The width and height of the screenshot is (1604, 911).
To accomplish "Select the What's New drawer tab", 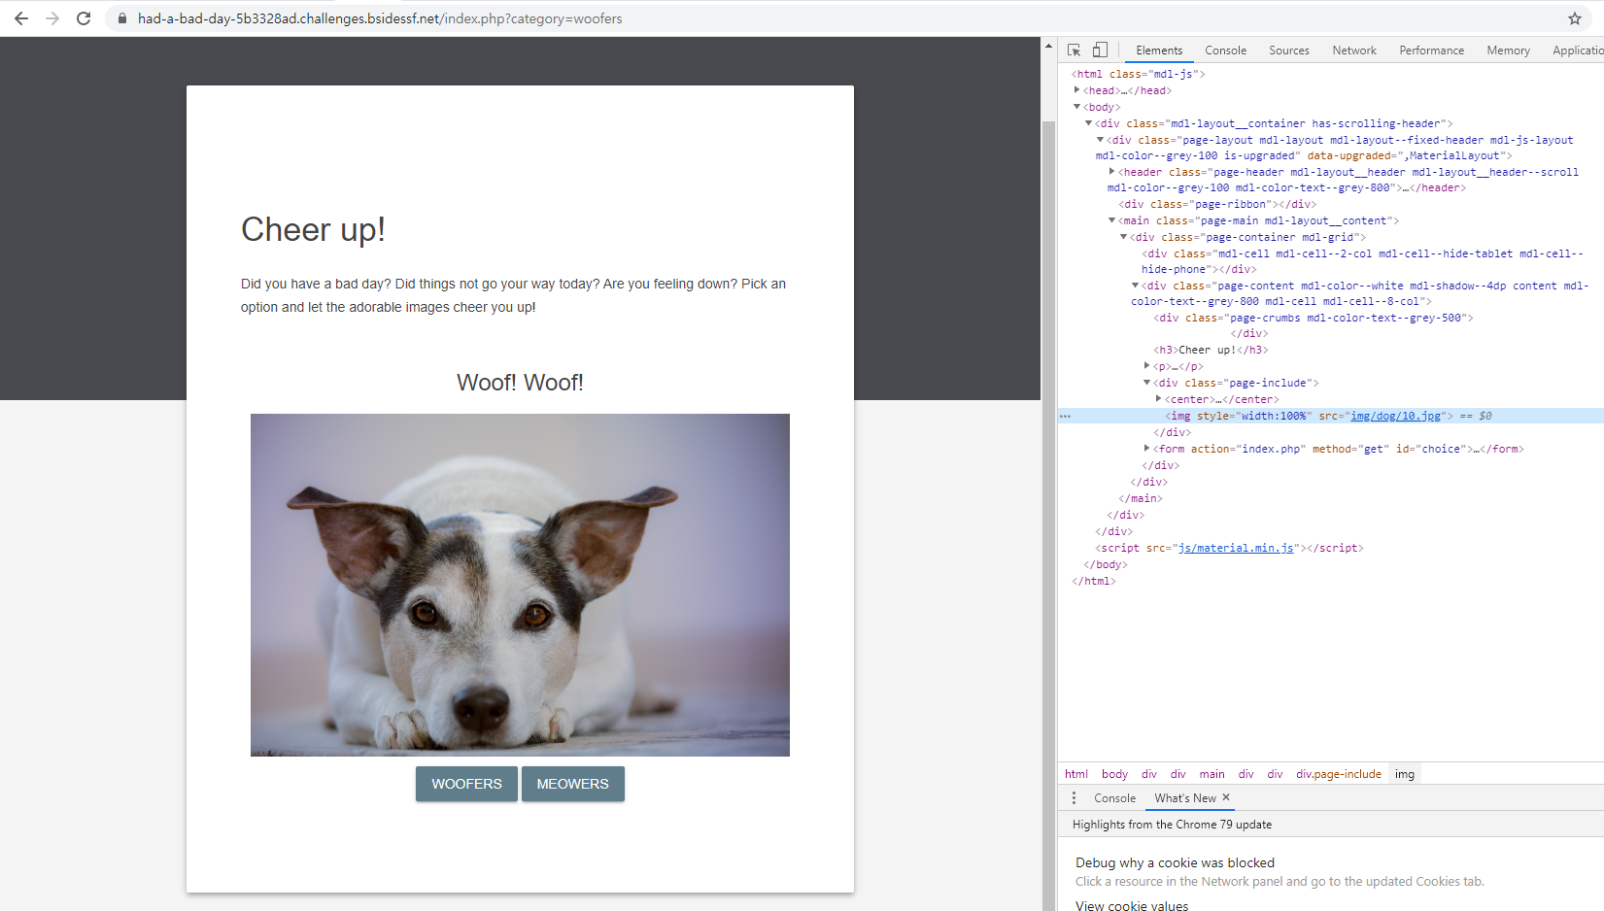I will (1185, 798).
